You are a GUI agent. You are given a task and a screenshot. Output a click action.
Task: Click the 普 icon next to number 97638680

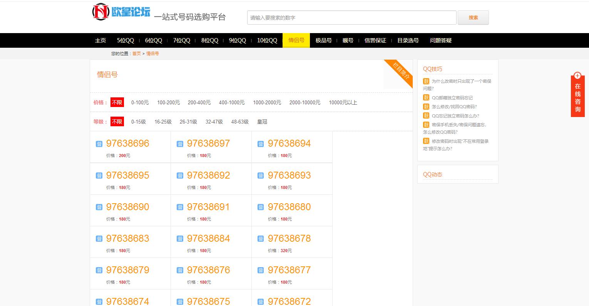click(261, 207)
